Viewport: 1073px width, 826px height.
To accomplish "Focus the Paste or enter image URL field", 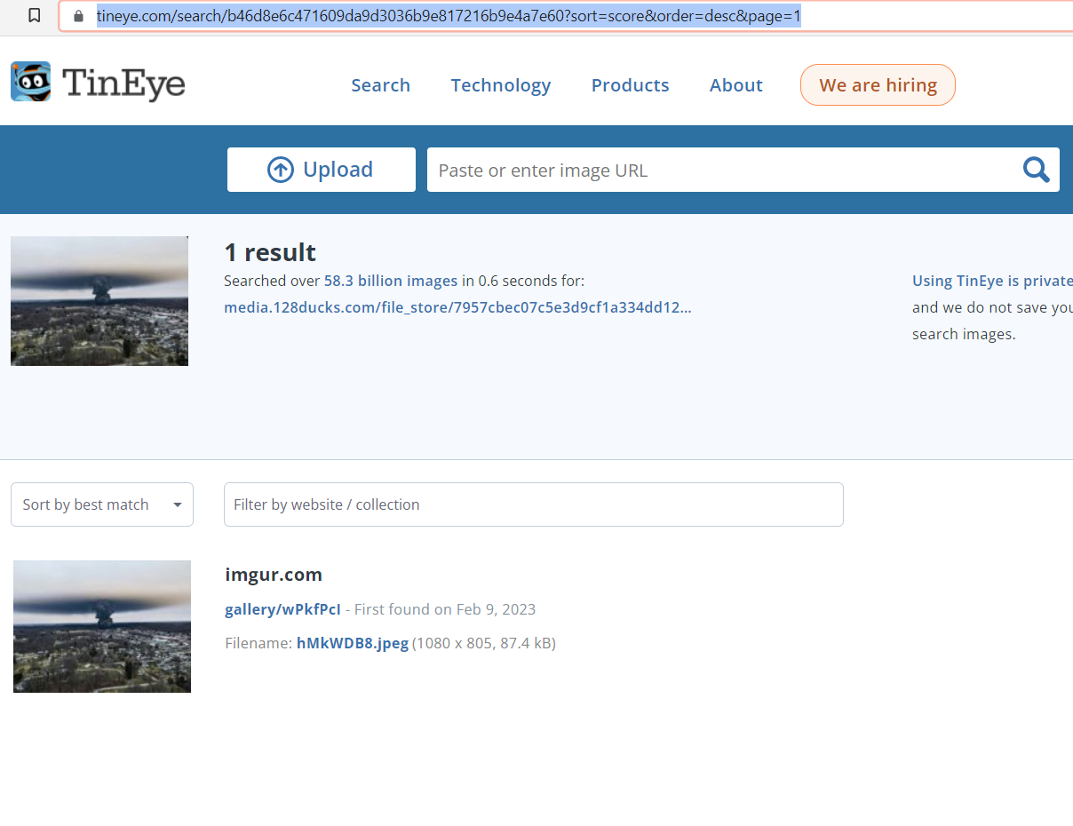I will pyautogui.click(x=724, y=170).
